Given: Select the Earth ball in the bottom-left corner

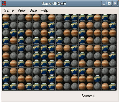Looking at the screenshot, I should pos(6,87).
